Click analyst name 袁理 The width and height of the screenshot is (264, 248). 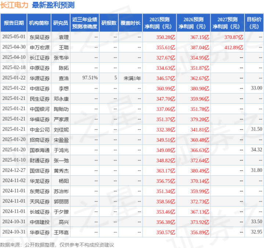point(64,37)
